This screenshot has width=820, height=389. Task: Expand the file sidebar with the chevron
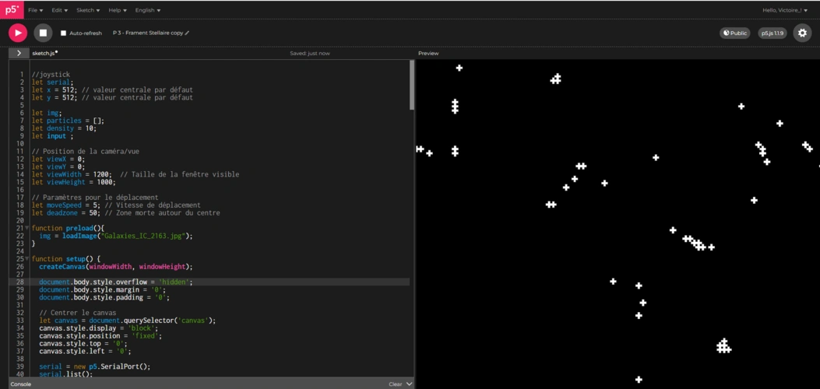(x=18, y=53)
